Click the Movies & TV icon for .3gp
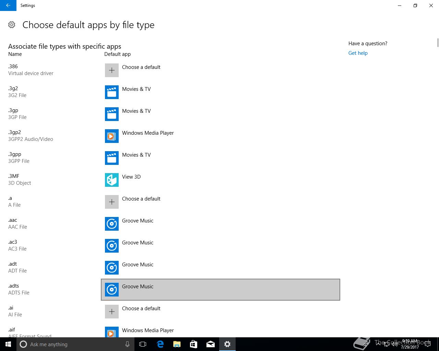Viewport: 439px width, 351px height. pos(112,114)
